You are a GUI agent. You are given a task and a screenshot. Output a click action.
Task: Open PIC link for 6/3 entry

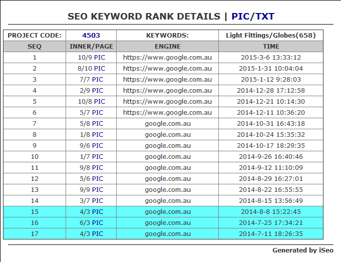(98, 223)
